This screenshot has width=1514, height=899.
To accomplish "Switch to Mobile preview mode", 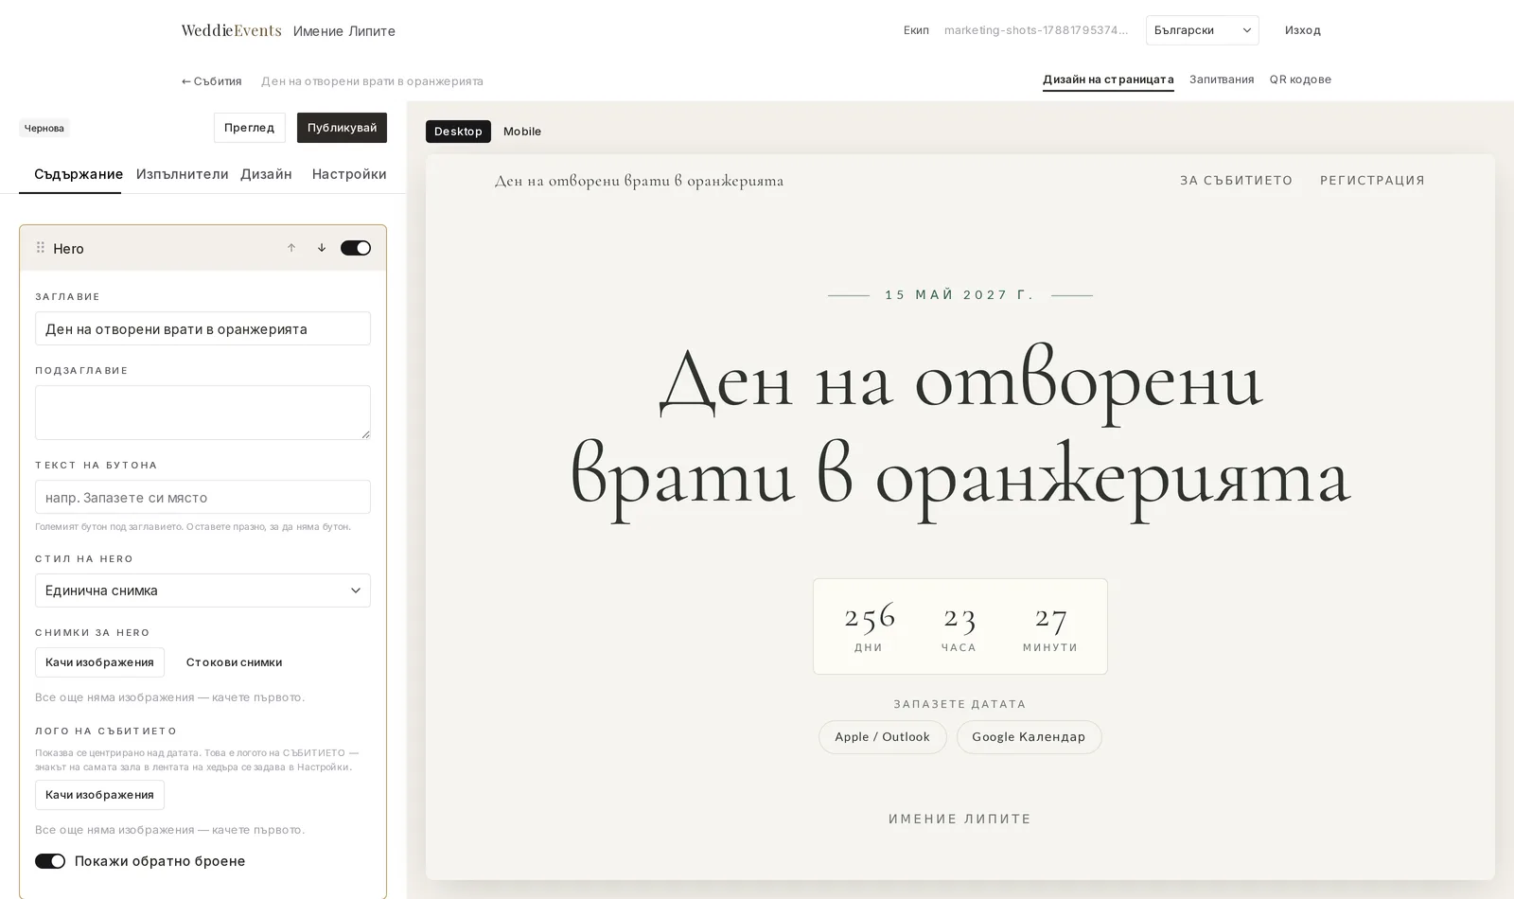I will (522, 131).
